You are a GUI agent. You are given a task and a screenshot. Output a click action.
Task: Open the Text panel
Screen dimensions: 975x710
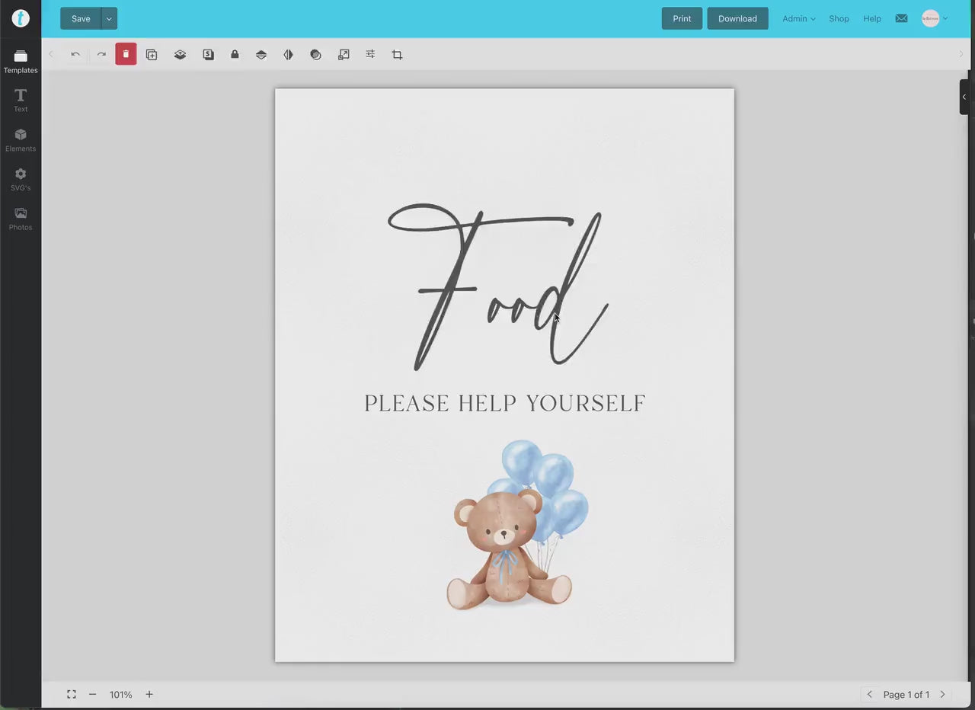(21, 100)
